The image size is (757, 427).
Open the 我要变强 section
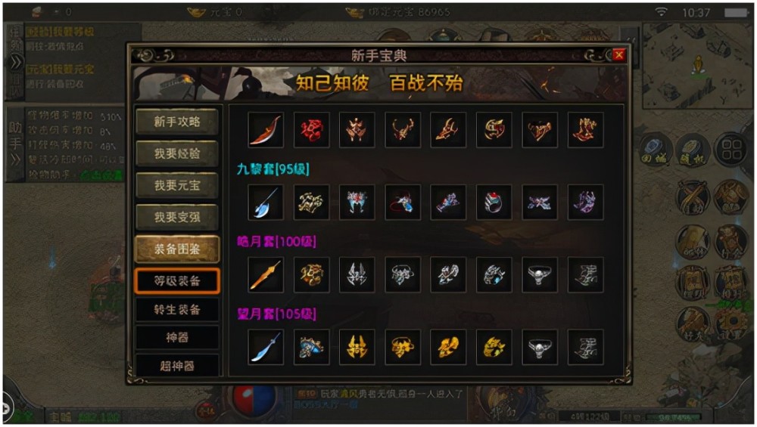(177, 217)
